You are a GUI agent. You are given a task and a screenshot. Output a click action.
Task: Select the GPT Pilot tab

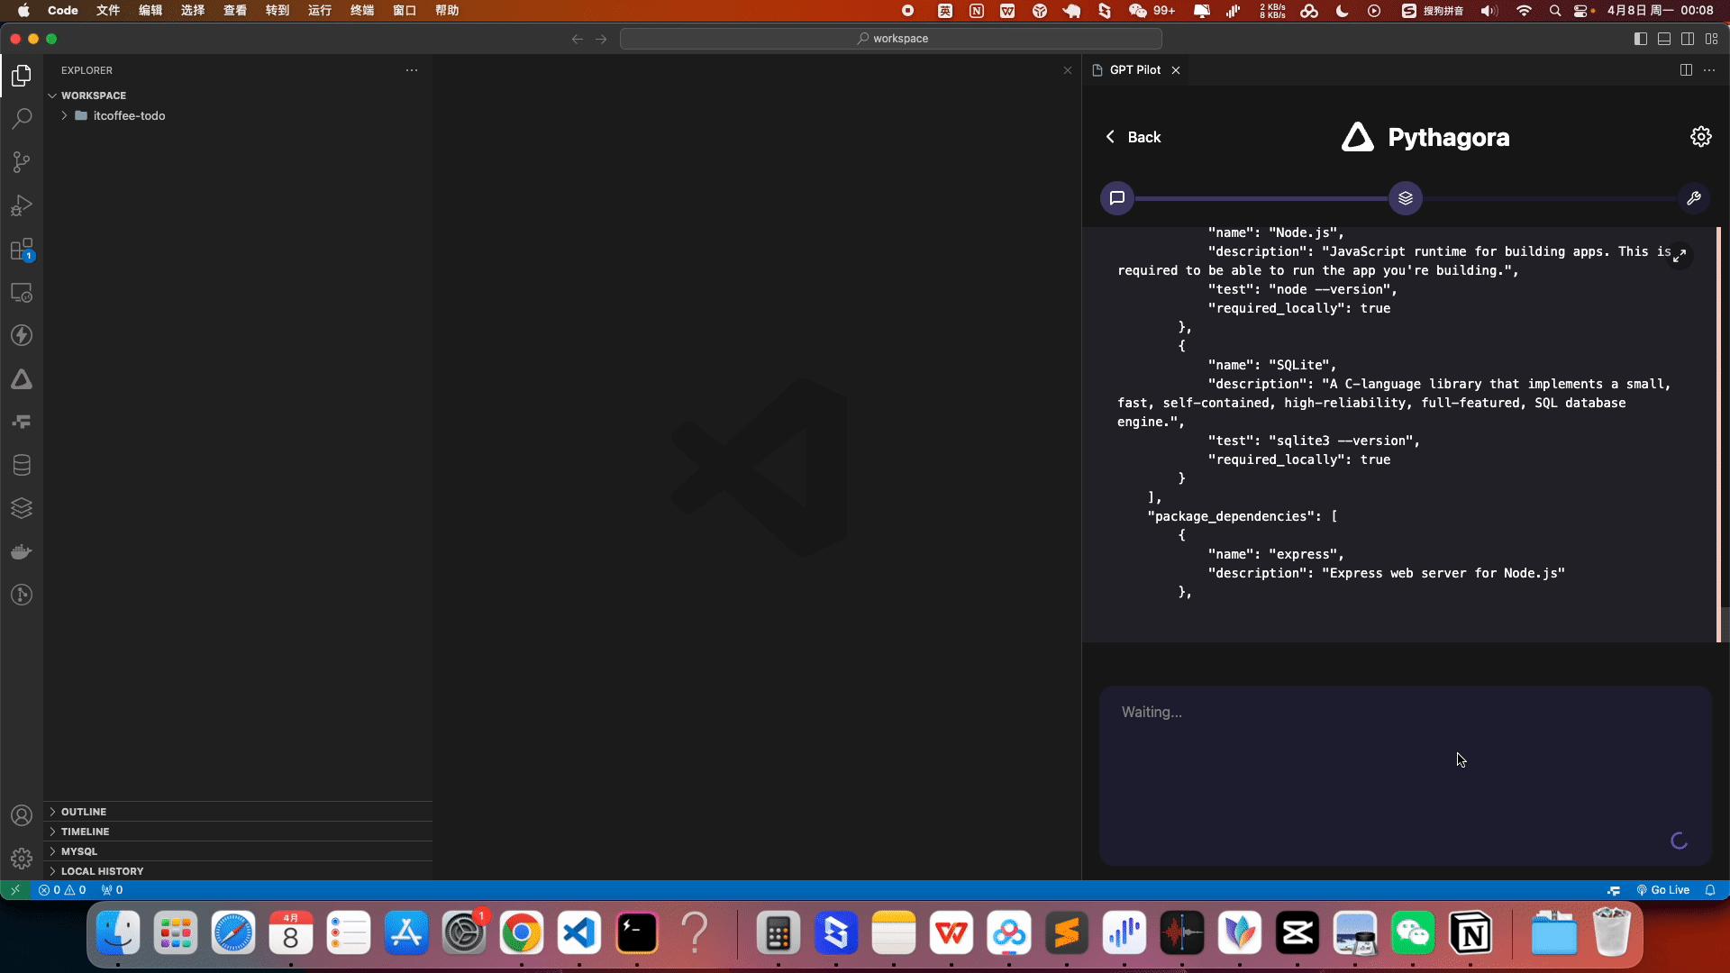point(1134,70)
